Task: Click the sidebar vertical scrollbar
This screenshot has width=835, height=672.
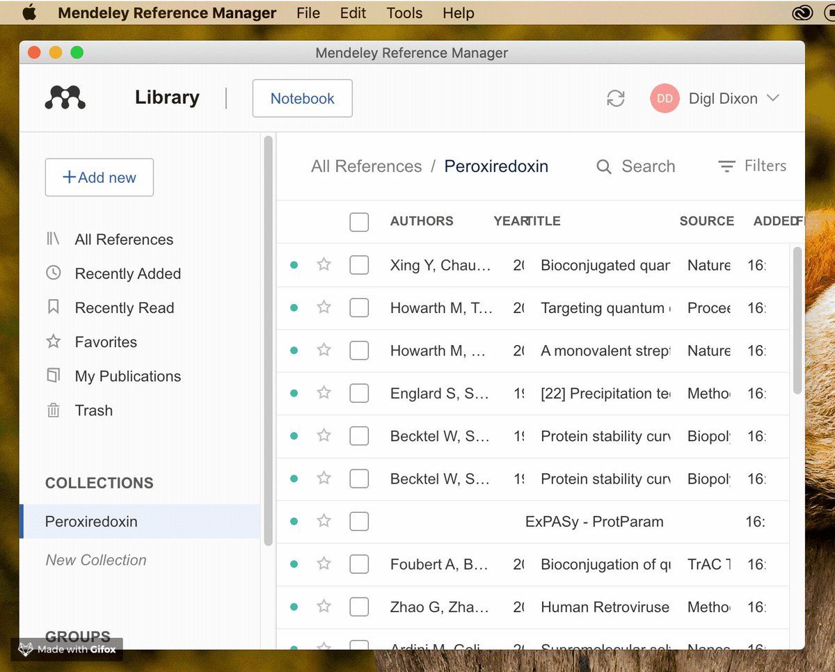Action: tap(269, 341)
